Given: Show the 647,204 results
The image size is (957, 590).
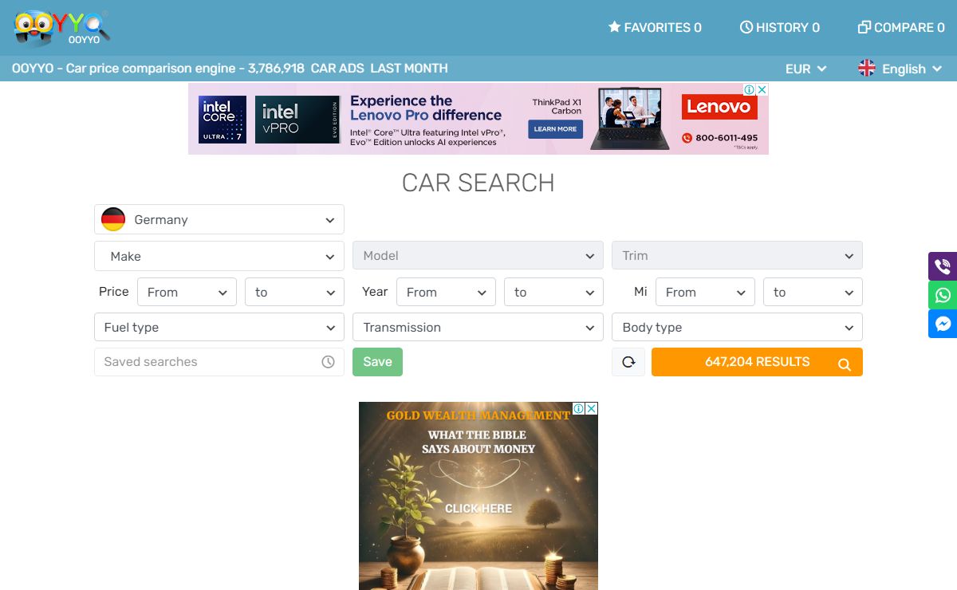Looking at the screenshot, I should (x=757, y=362).
